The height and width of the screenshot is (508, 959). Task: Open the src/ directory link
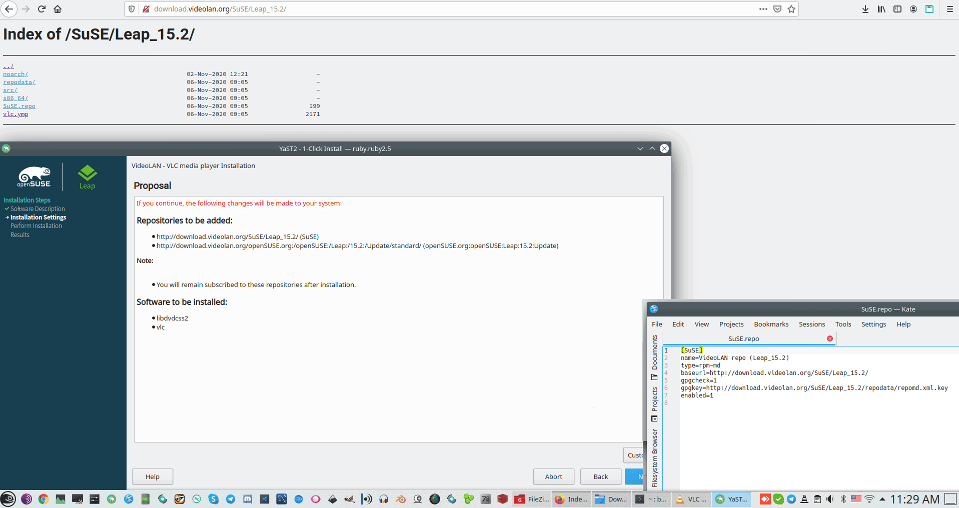pos(10,90)
